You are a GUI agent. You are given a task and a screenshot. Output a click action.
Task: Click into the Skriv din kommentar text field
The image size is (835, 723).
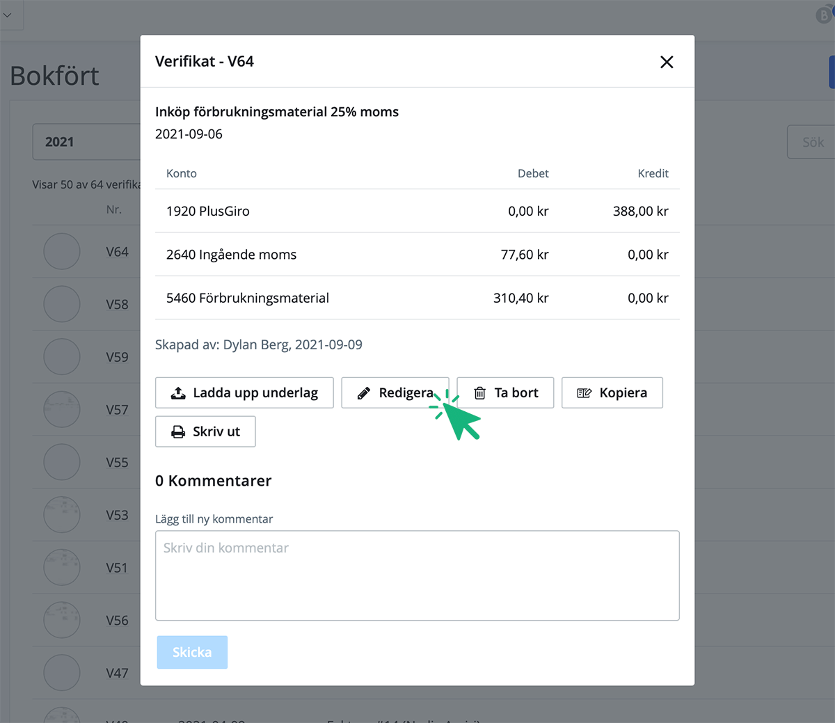coord(417,575)
